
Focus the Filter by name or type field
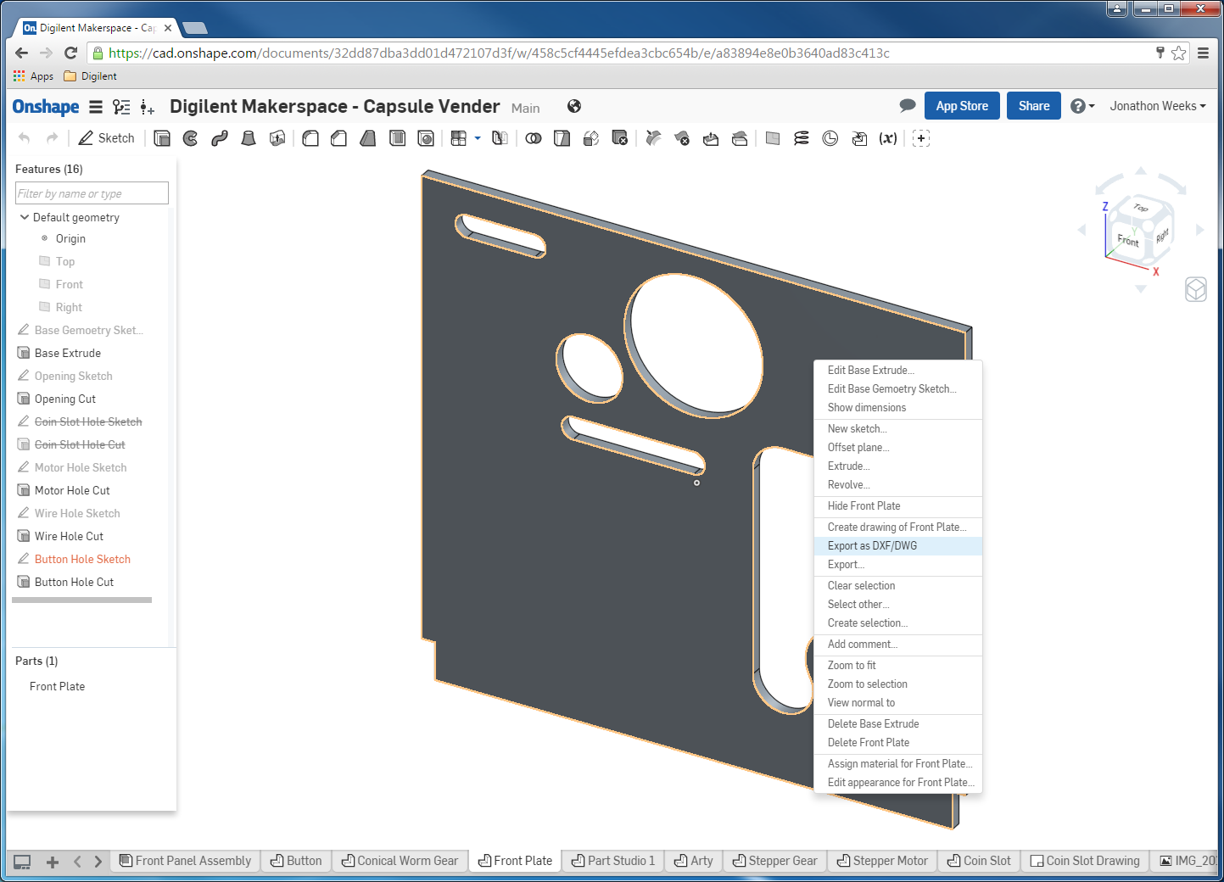92,193
